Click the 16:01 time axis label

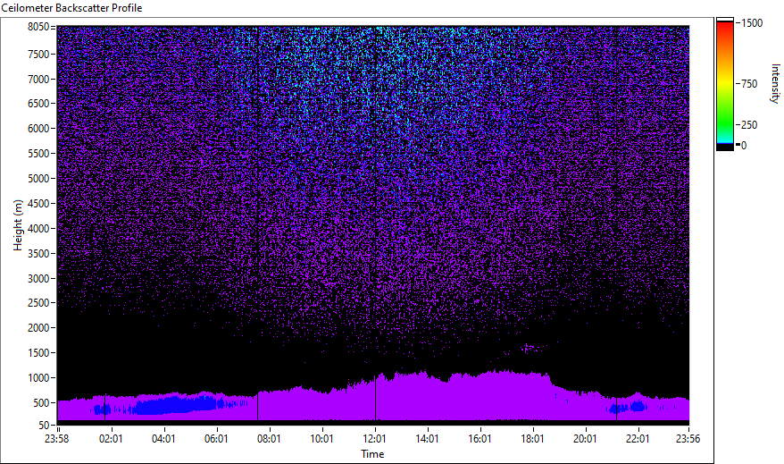click(480, 439)
